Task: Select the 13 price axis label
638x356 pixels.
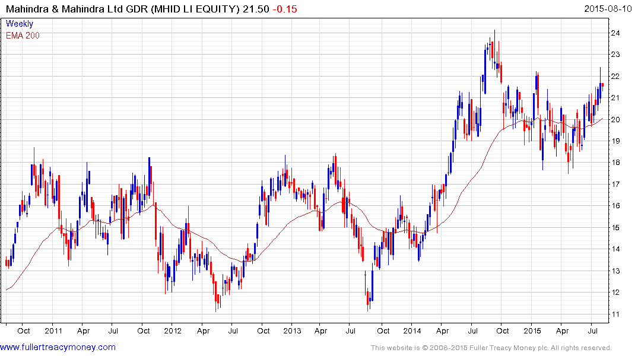Action: (x=615, y=271)
